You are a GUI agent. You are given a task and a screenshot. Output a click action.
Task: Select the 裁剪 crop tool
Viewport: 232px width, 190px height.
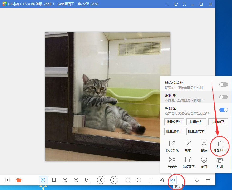click(188, 146)
